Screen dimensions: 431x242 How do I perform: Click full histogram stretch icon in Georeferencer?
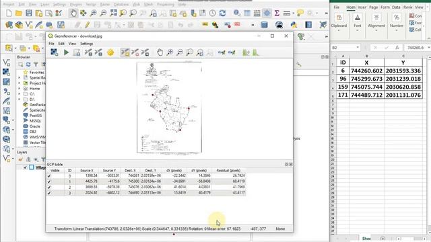(256, 52)
